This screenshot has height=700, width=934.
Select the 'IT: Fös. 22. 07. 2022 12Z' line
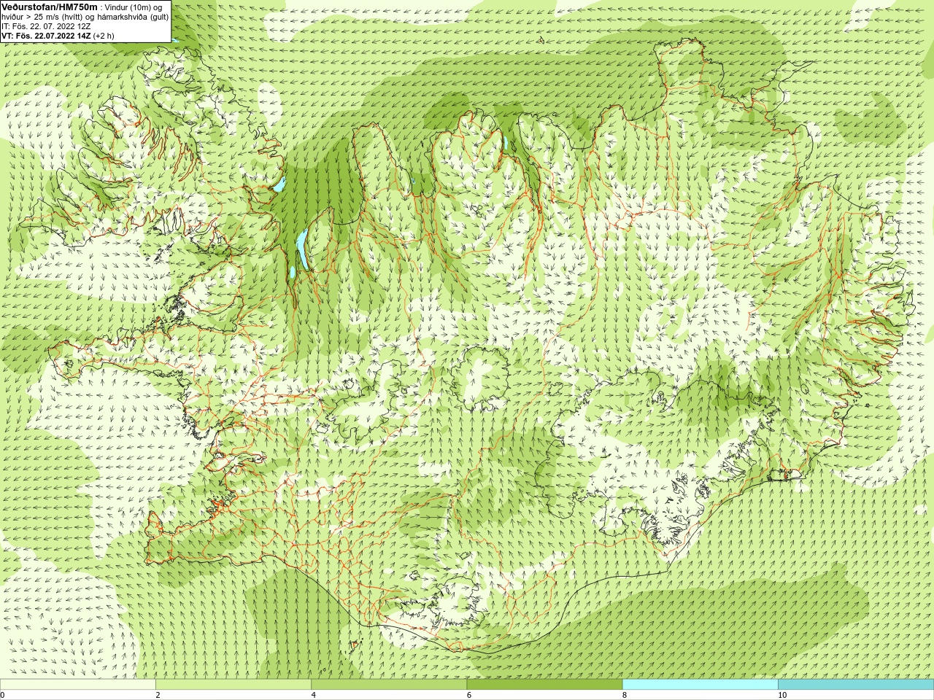click(46, 26)
